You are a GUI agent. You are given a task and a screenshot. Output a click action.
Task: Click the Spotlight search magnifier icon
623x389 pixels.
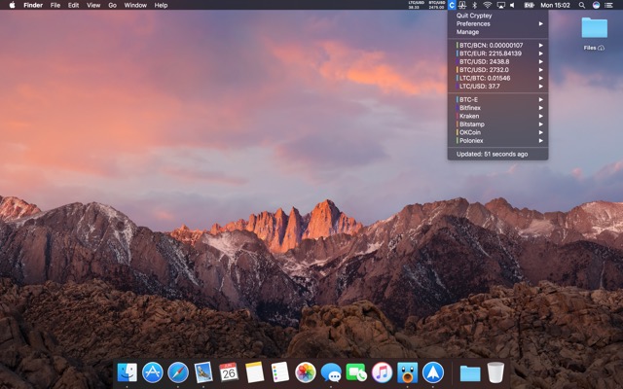(x=583, y=5)
